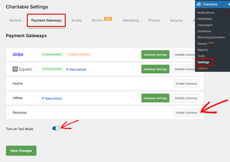The width and height of the screenshot is (230, 162).
Task: Click the Square logo
Action: point(22,69)
